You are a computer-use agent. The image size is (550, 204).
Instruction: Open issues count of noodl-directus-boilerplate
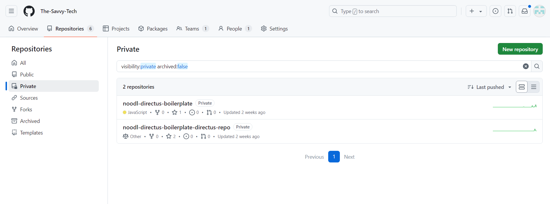pyautogui.click(x=194, y=112)
